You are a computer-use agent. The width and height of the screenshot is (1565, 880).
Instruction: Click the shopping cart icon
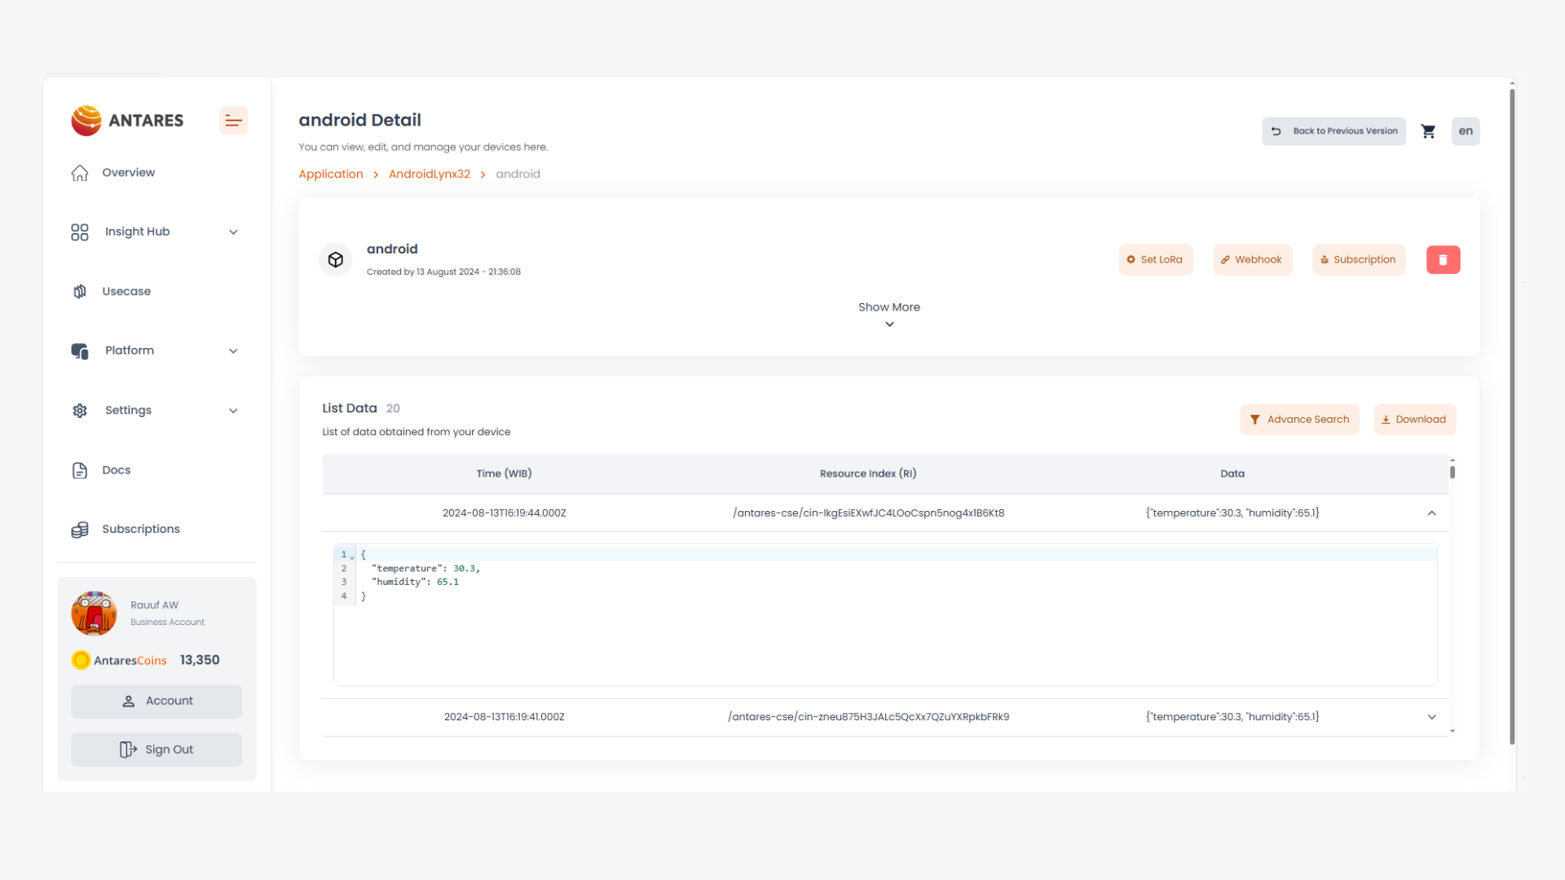pos(1428,131)
